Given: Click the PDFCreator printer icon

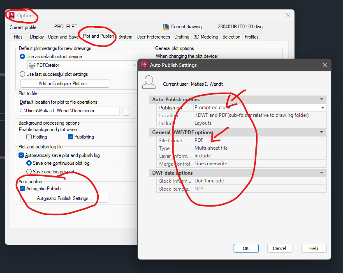Looking at the screenshot, I should tap(32, 65).
